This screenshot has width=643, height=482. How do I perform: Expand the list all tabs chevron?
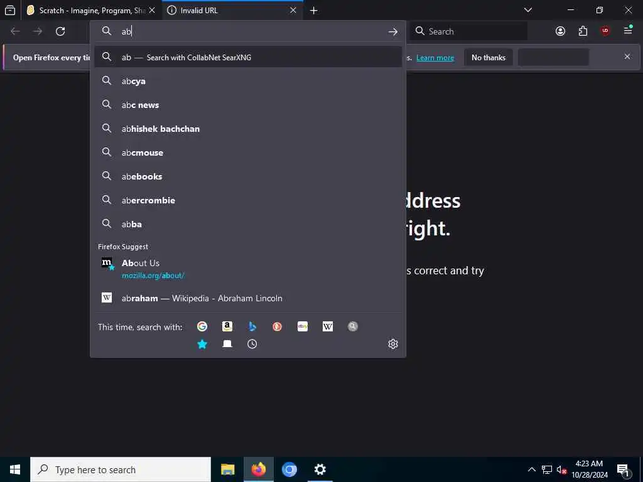(527, 10)
